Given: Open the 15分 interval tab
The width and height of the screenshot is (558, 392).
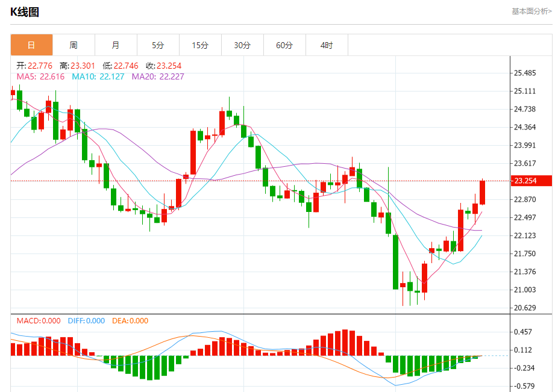Looking at the screenshot, I should pos(200,45).
